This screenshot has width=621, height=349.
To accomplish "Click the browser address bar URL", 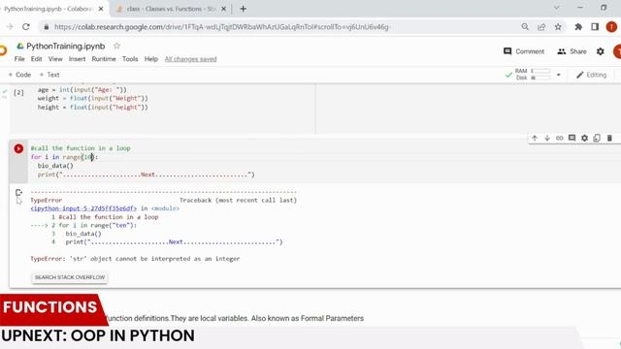I will tap(221, 27).
